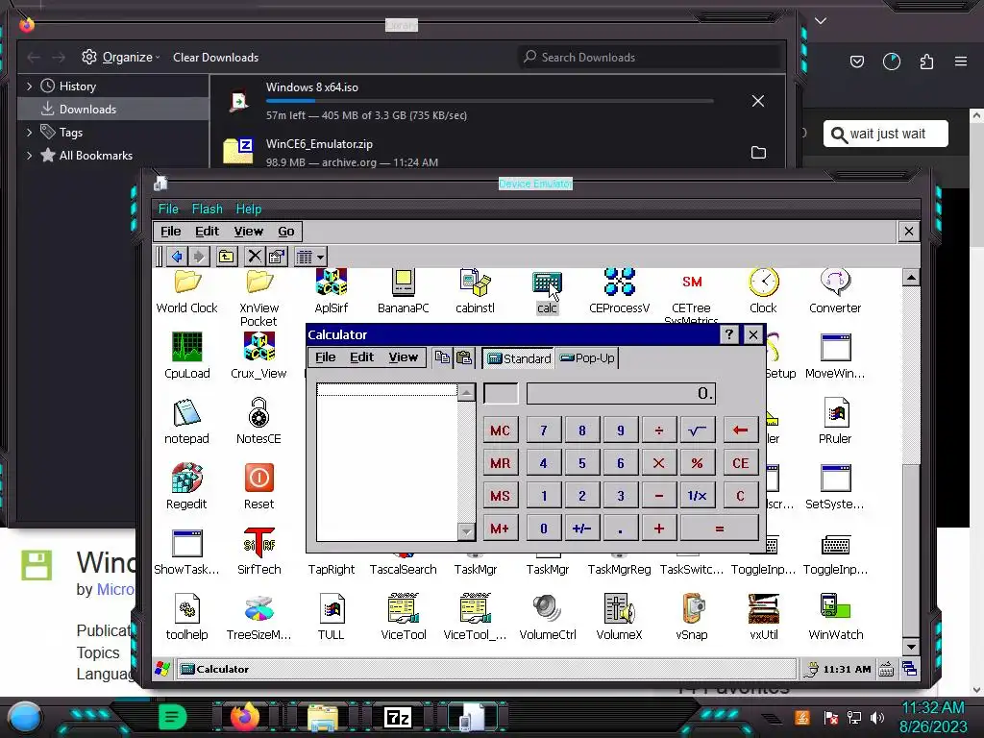
Task: Open the Organize dropdown menu
Action: [x=120, y=57]
